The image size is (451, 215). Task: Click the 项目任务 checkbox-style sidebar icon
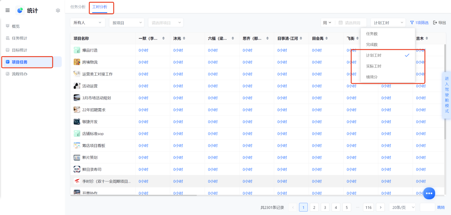tap(8, 62)
